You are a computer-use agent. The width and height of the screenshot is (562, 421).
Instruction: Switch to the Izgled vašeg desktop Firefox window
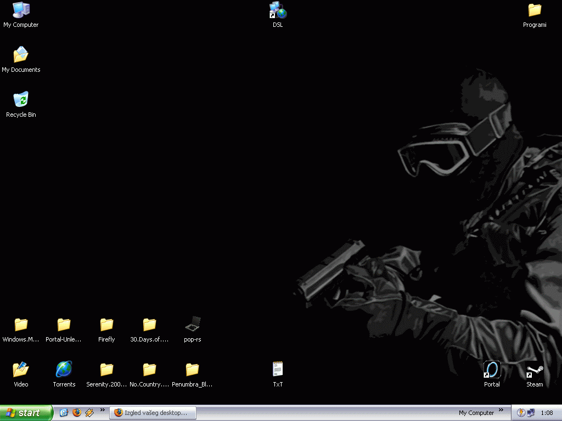tap(153, 413)
